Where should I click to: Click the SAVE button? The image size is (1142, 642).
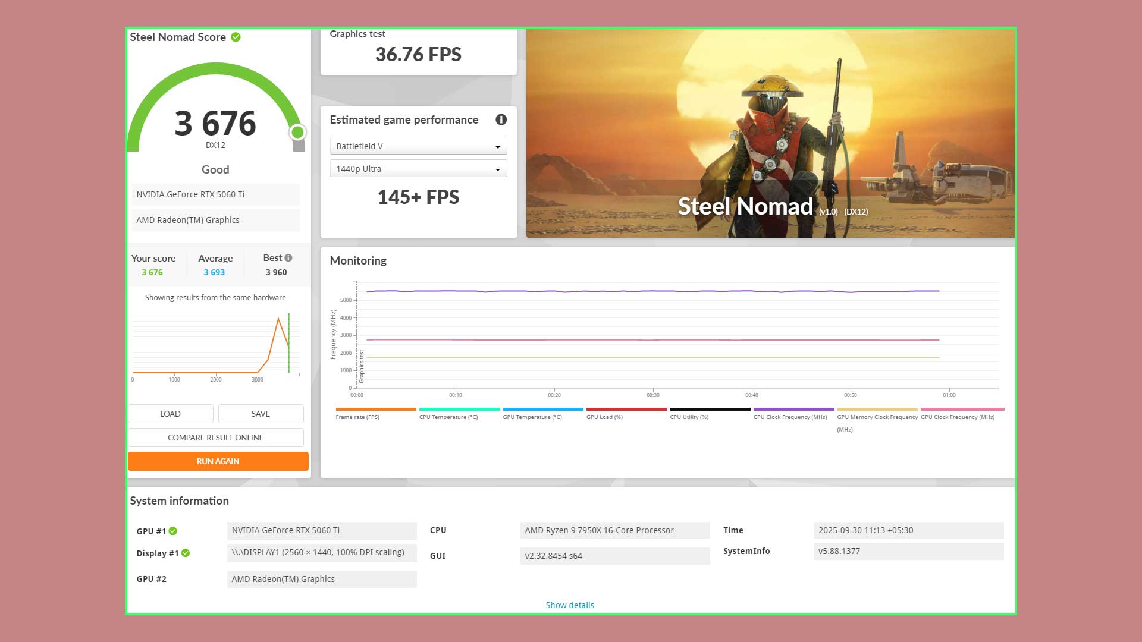point(261,414)
